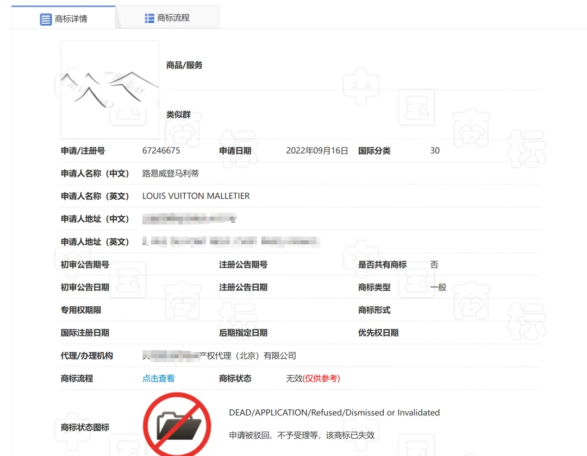Click the international class value 30
The image size is (587, 456).
pyautogui.click(x=435, y=150)
